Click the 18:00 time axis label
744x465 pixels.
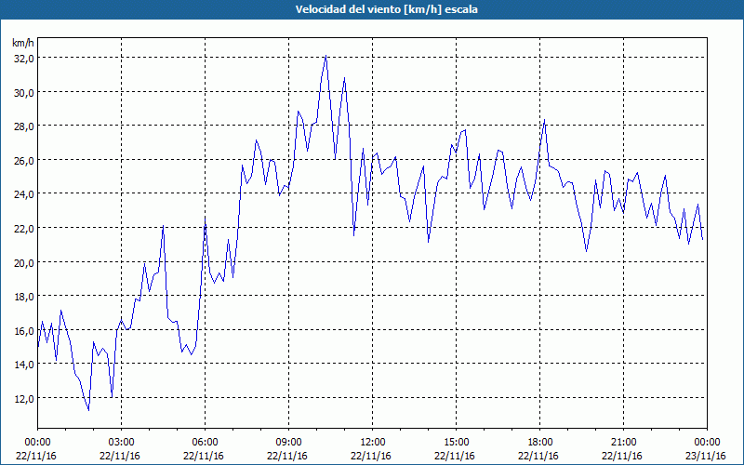[539, 443]
